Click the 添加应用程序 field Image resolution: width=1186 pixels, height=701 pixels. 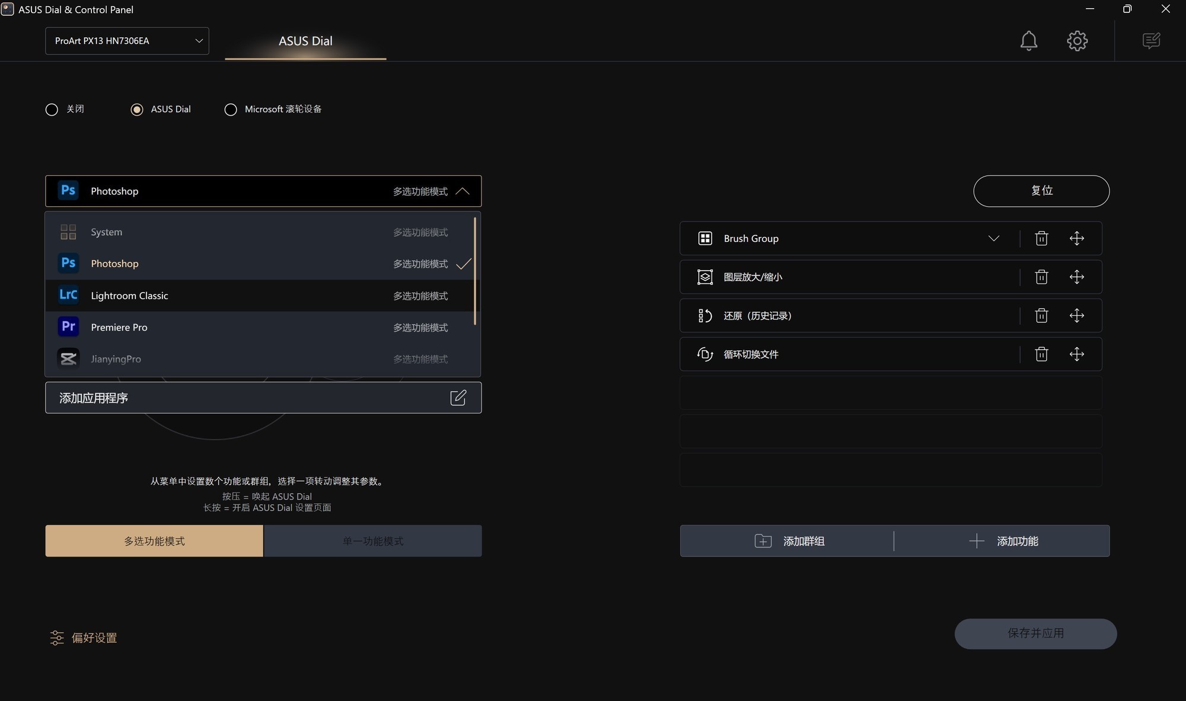point(263,398)
